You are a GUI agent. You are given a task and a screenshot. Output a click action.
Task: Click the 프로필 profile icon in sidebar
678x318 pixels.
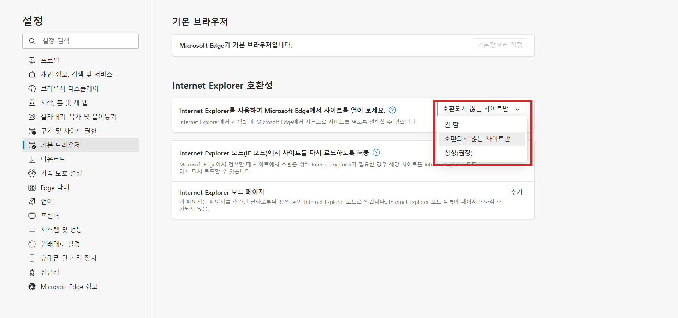click(32, 60)
